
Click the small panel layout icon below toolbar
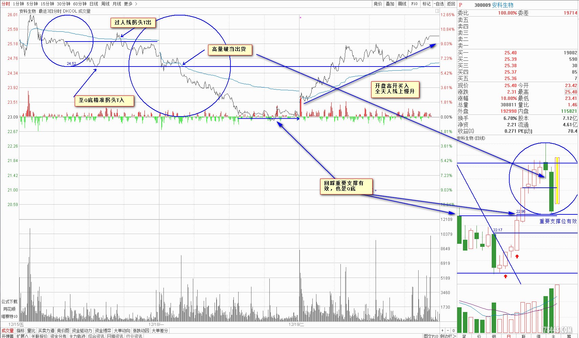click(x=437, y=11)
